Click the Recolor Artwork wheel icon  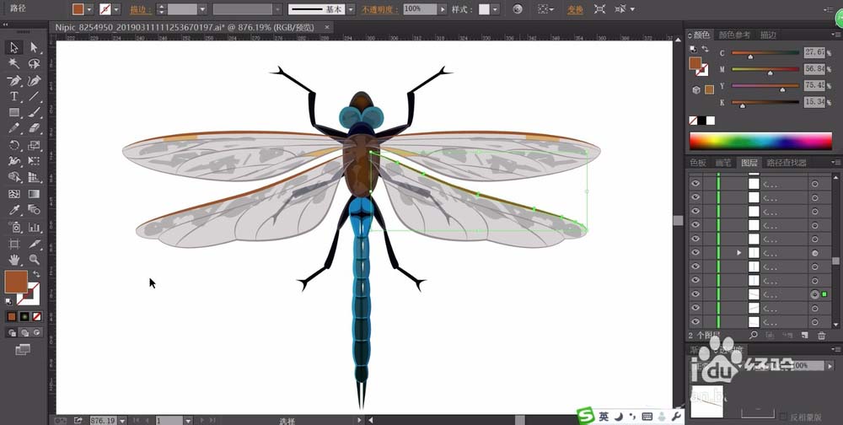pos(518,9)
